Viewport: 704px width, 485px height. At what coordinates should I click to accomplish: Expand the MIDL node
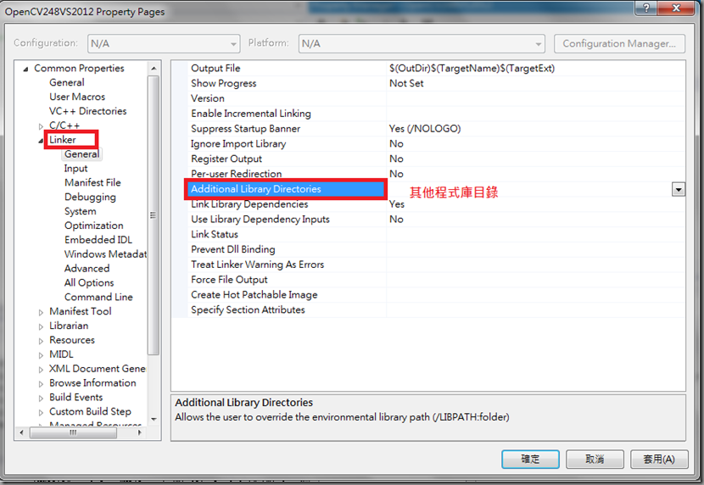(41, 355)
